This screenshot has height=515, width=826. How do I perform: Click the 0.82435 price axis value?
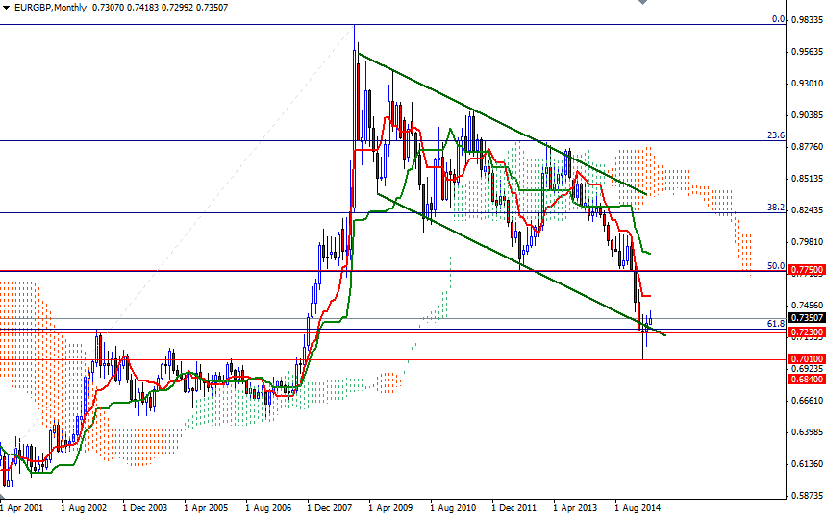[807, 210]
